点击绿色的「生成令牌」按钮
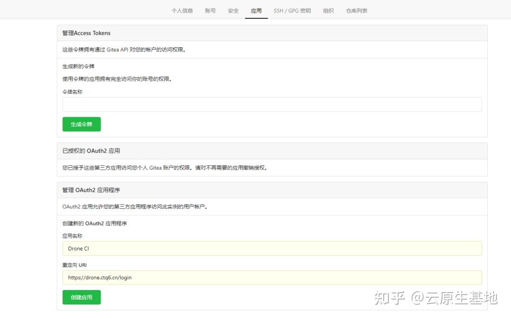Screen dimensions: 511x319 click(81, 124)
